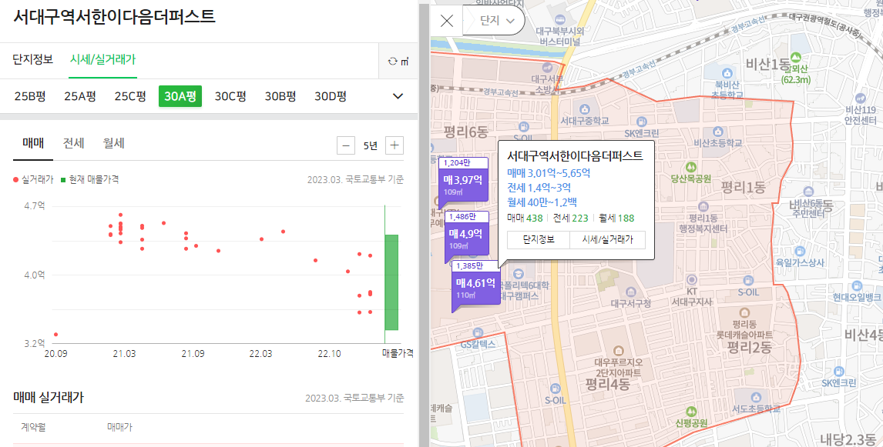The image size is (883, 447).
Task: Click 서도초등학교 school icon on map
Action: [755, 397]
